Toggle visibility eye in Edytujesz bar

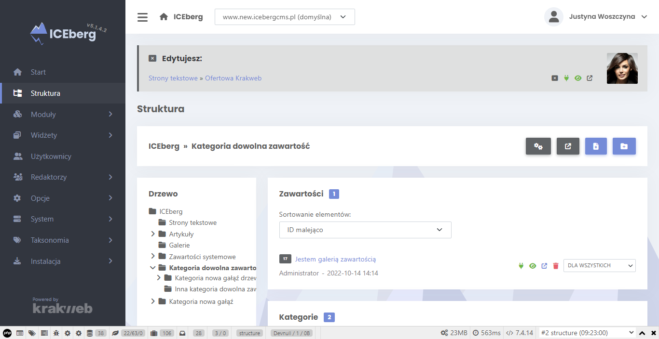tap(578, 78)
